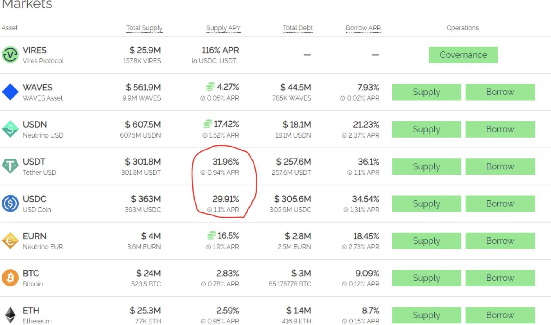Image resolution: width=551 pixels, height=325 pixels.
Task: Click Borrow for the WAVES asset
Action: [500, 92]
